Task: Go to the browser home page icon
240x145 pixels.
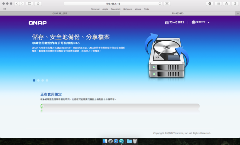Action: coord(38,3)
